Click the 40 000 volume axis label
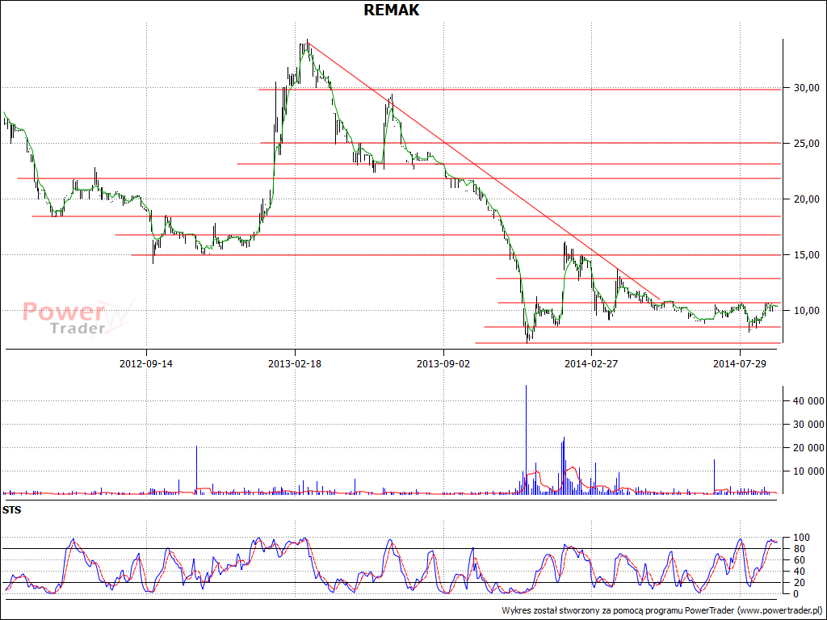This screenshot has height=620, width=827. click(808, 401)
